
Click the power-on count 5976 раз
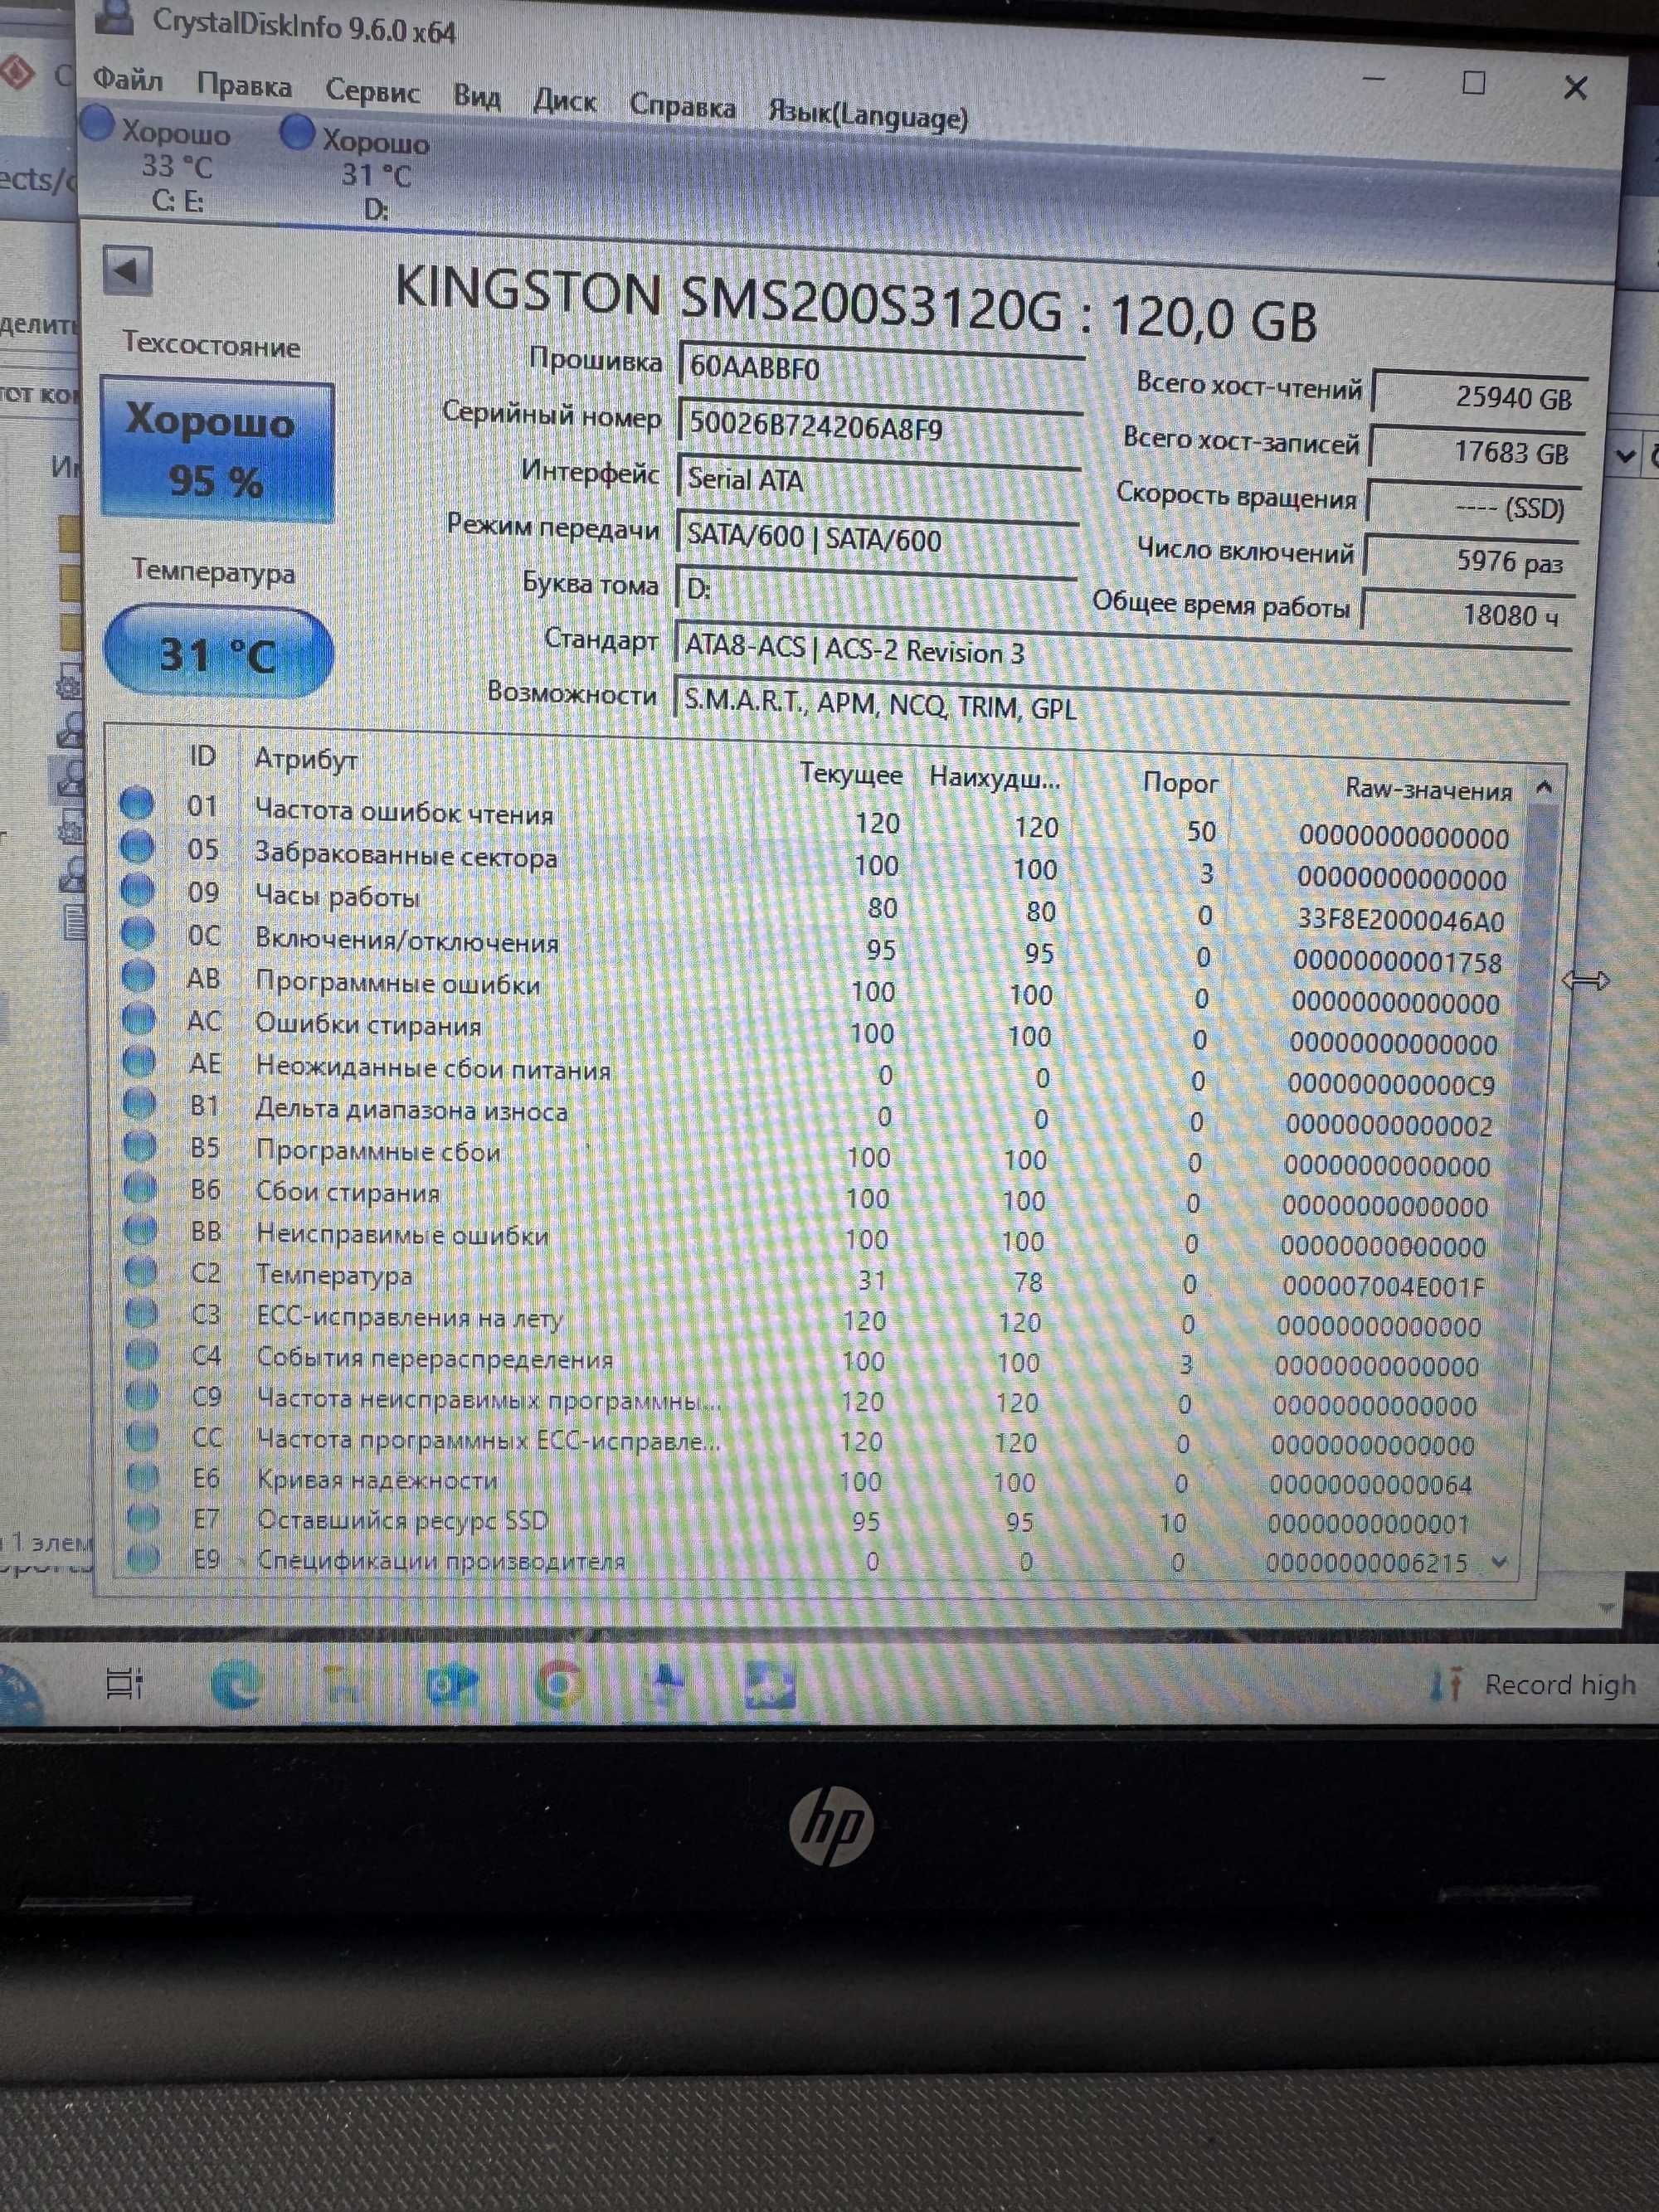coord(1471,560)
